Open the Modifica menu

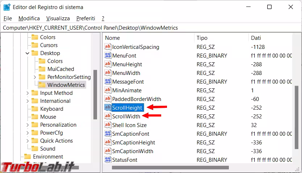click(29, 18)
